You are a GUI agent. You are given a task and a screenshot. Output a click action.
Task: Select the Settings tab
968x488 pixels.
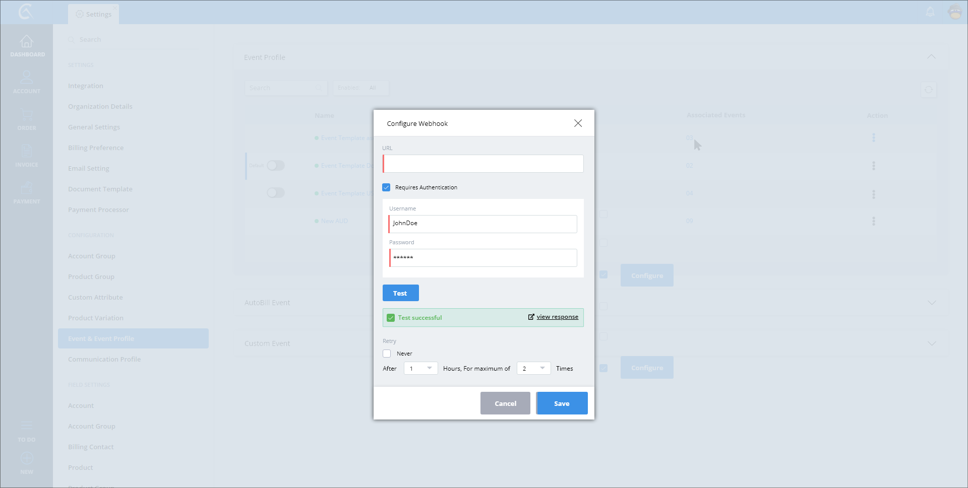pyautogui.click(x=94, y=14)
